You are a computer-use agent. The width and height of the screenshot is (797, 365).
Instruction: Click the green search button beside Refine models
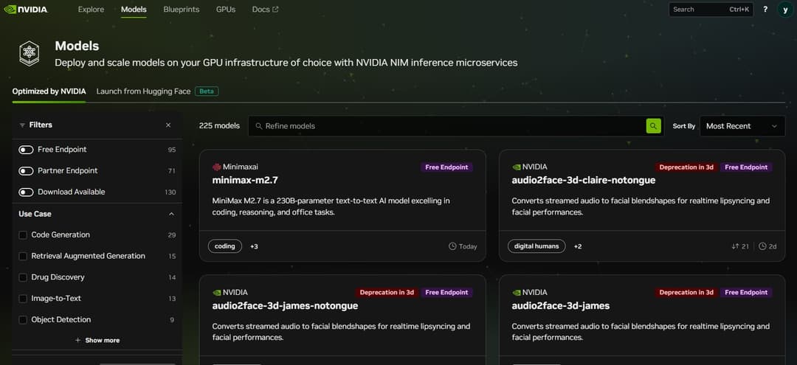pos(653,126)
